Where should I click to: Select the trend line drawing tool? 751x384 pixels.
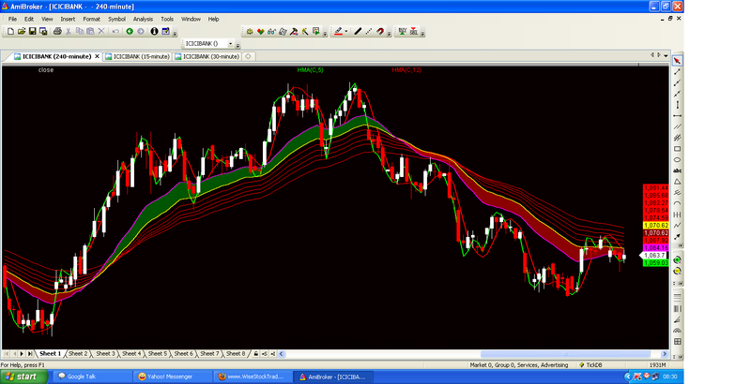coord(677,71)
